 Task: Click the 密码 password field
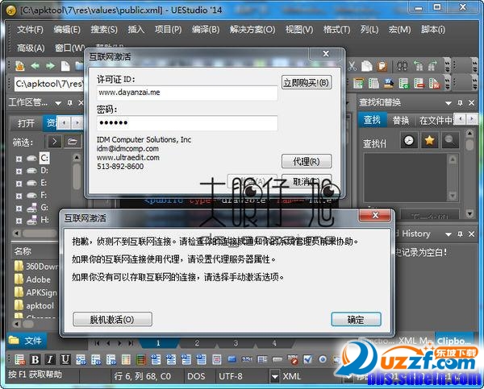pos(187,123)
